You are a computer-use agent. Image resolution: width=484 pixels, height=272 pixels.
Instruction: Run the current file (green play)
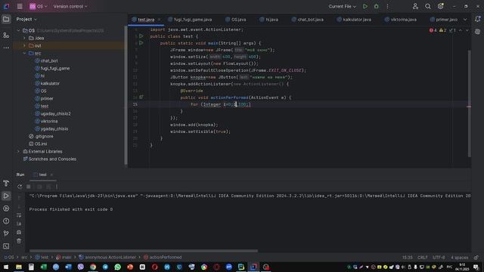pos(365,6)
